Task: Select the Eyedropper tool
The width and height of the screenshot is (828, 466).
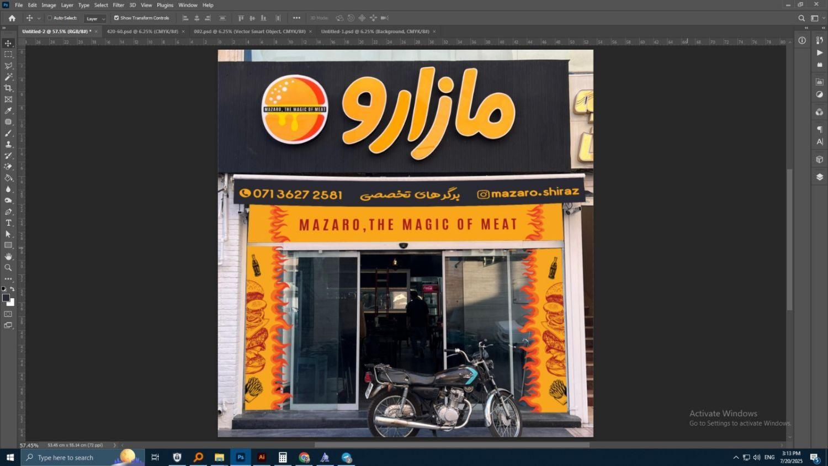Action: (8, 110)
